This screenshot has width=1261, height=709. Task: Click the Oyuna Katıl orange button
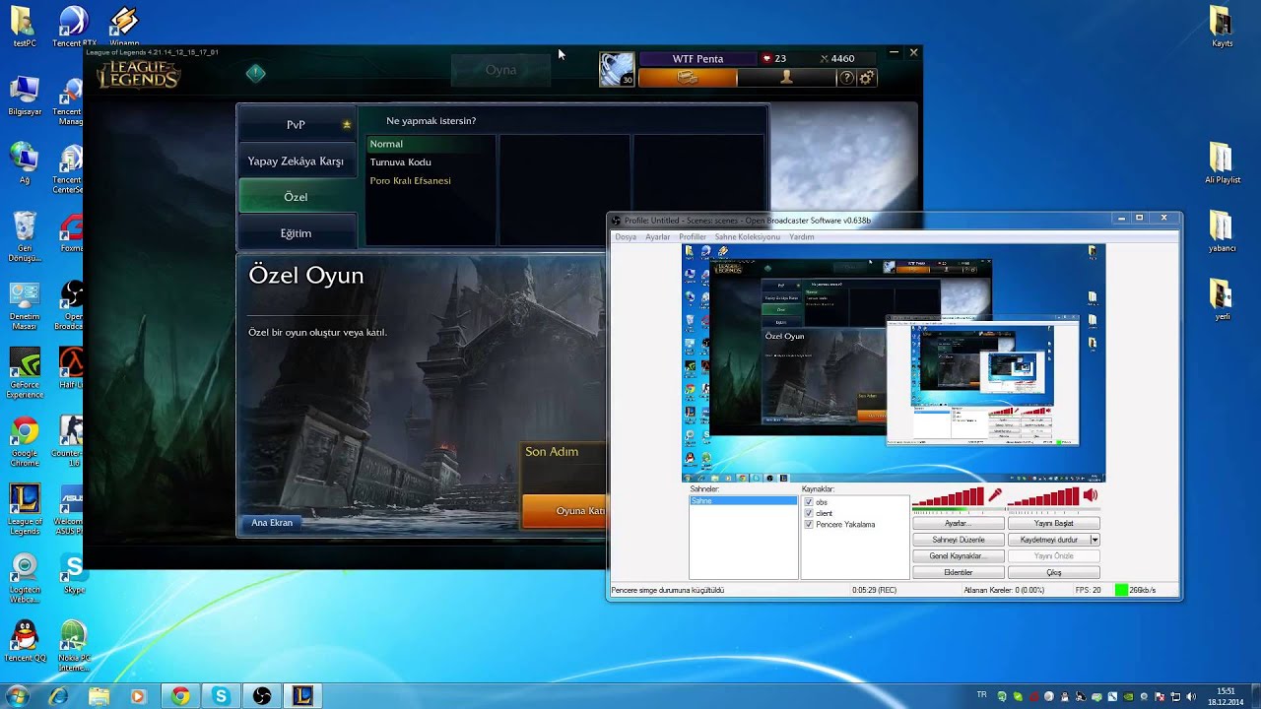coord(564,511)
